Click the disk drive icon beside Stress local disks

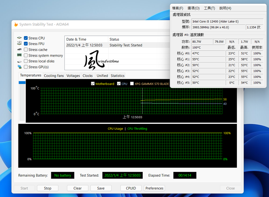coord(19,61)
